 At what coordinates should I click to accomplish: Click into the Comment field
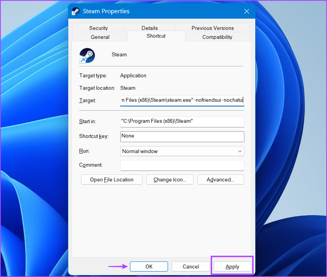(182, 166)
